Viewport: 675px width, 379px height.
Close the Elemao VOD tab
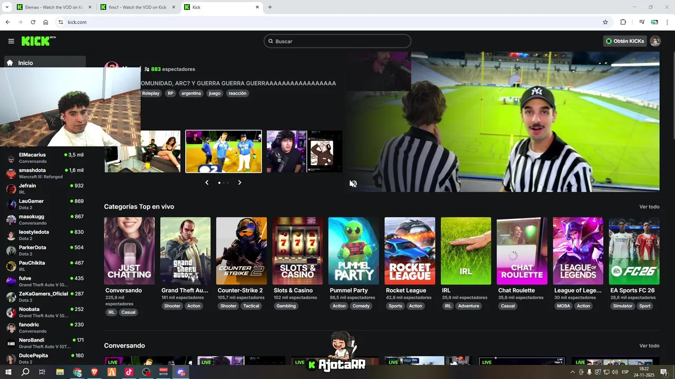pyautogui.click(x=90, y=7)
